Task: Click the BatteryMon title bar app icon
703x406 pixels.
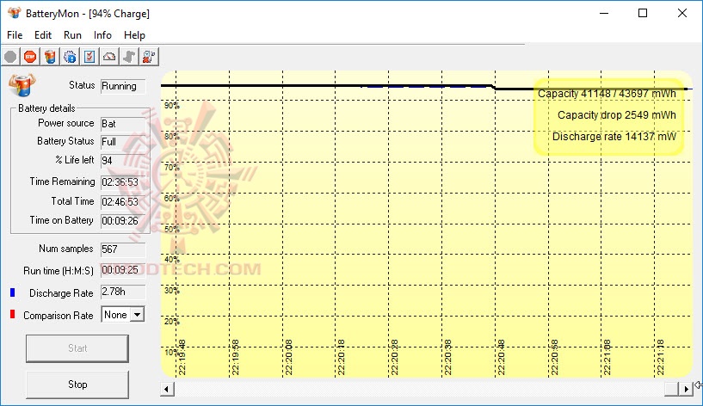Action: (15, 13)
